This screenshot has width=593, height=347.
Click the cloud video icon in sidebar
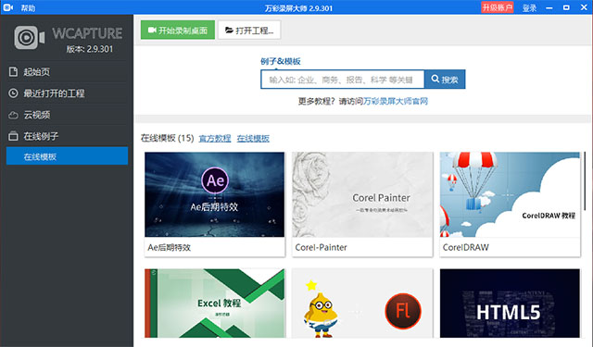(x=13, y=115)
